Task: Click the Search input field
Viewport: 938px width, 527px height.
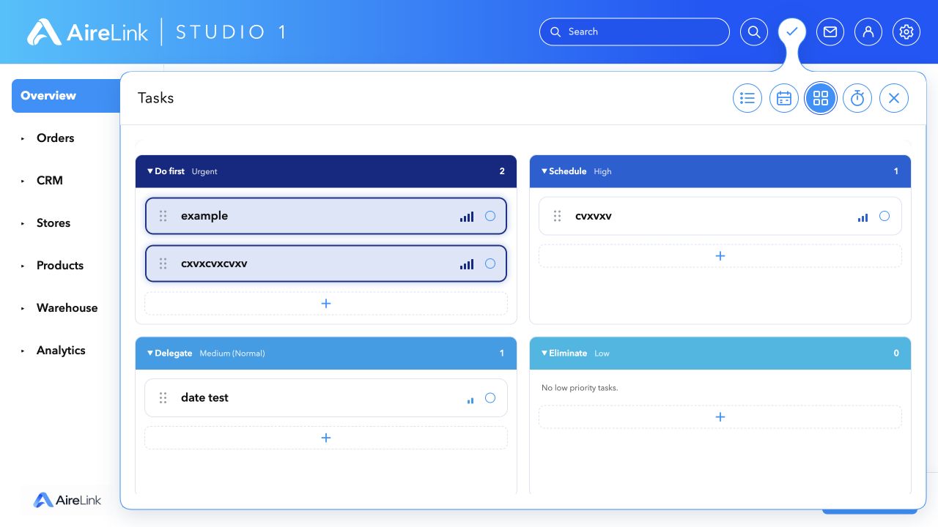Action: point(635,32)
